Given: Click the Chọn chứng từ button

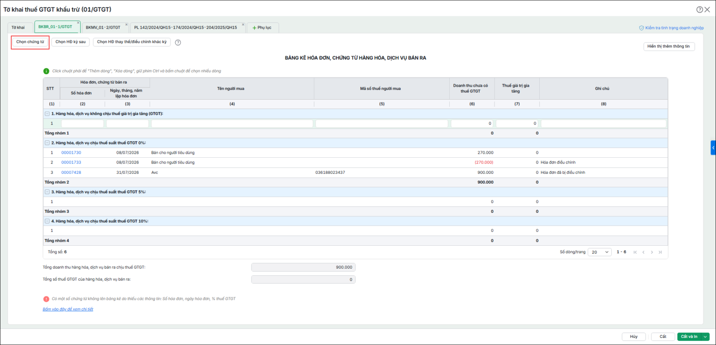Looking at the screenshot, I should coord(30,42).
